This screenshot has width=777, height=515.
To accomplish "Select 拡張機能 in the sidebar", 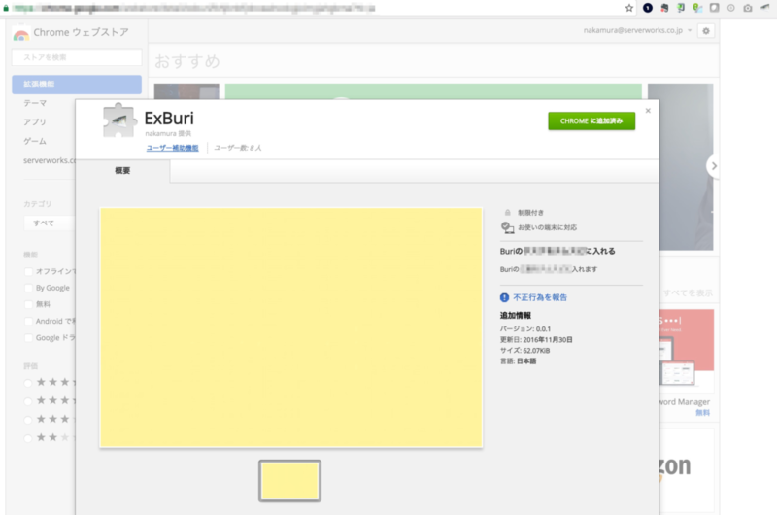I will tap(77, 85).
